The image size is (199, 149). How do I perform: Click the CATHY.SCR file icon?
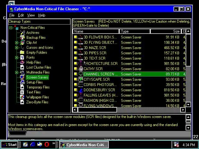(x=81, y=69)
